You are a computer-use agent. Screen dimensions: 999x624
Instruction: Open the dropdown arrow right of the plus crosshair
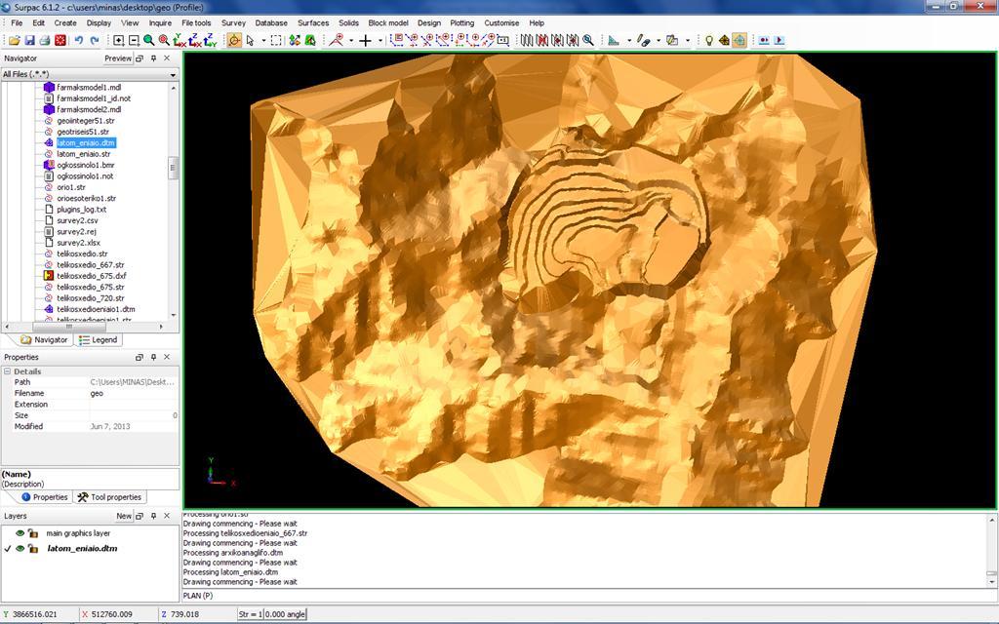[380, 41]
